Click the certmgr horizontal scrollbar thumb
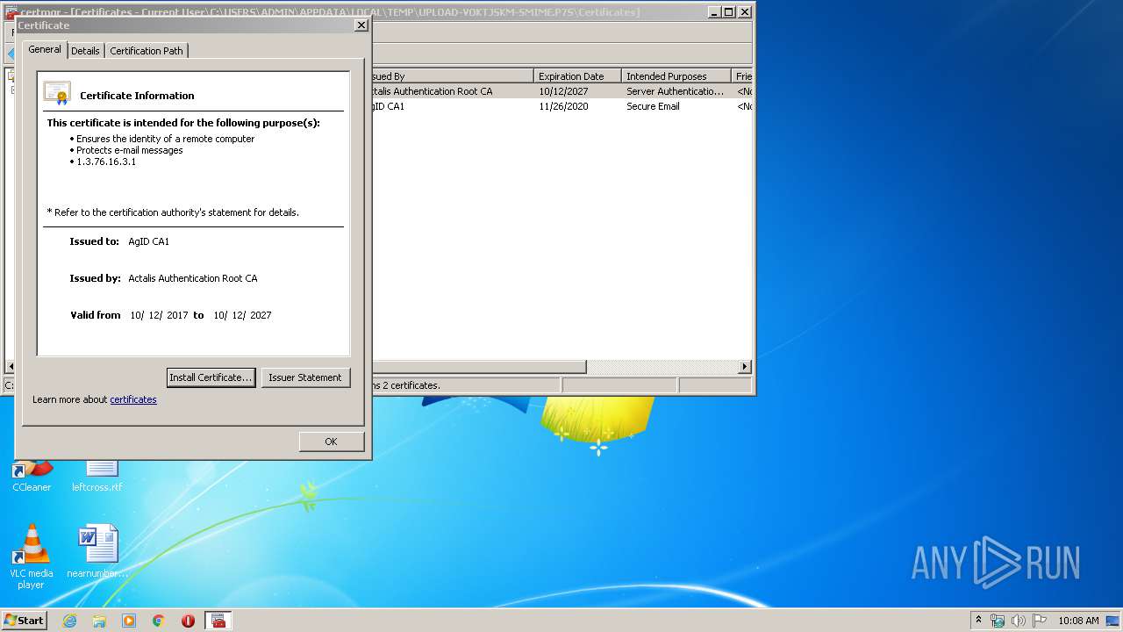Viewport: 1123px width, 632px height. [478, 366]
